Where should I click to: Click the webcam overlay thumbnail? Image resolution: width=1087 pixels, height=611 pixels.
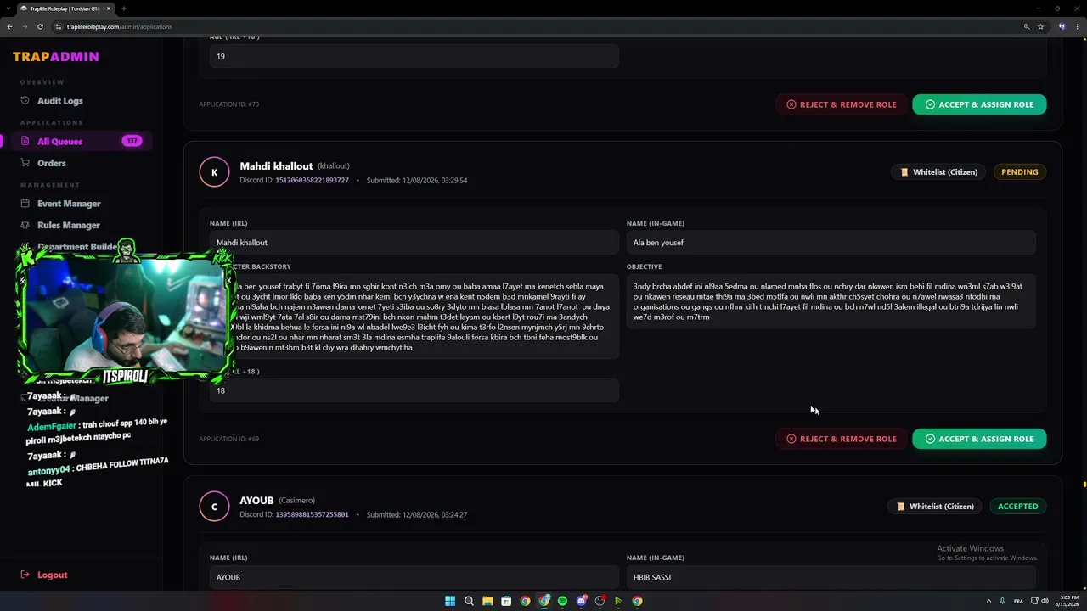click(x=126, y=315)
